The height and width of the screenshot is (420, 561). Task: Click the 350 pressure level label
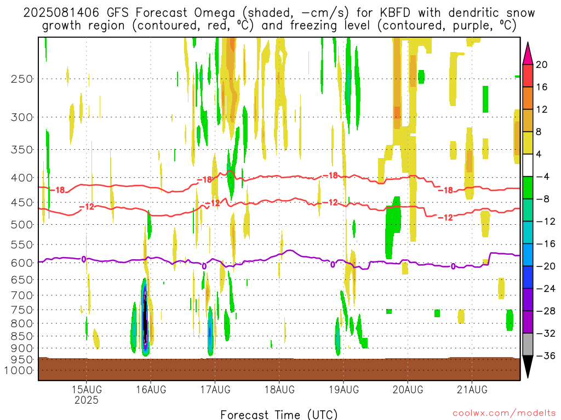22,150
